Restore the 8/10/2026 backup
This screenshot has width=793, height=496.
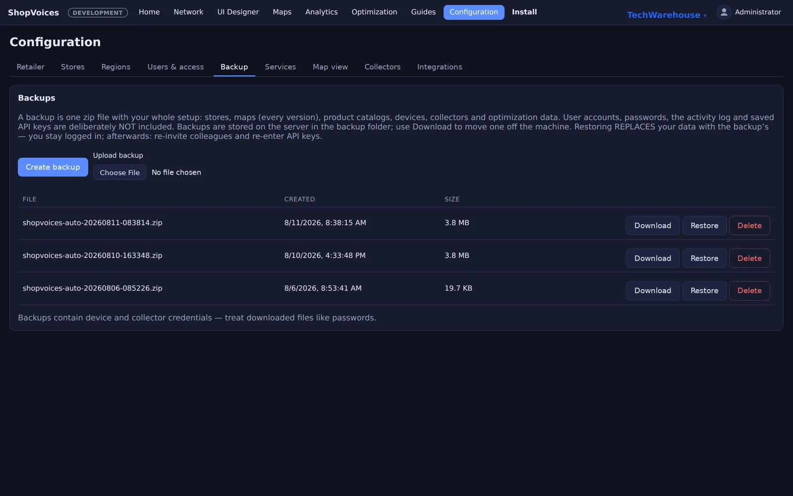704,258
